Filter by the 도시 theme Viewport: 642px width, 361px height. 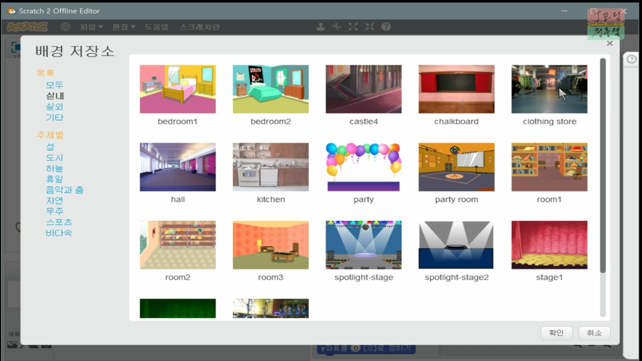[x=55, y=158]
